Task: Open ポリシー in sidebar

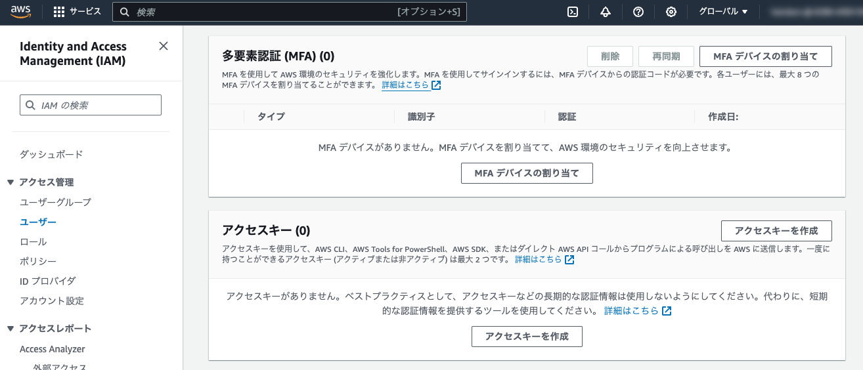Action: pos(38,262)
